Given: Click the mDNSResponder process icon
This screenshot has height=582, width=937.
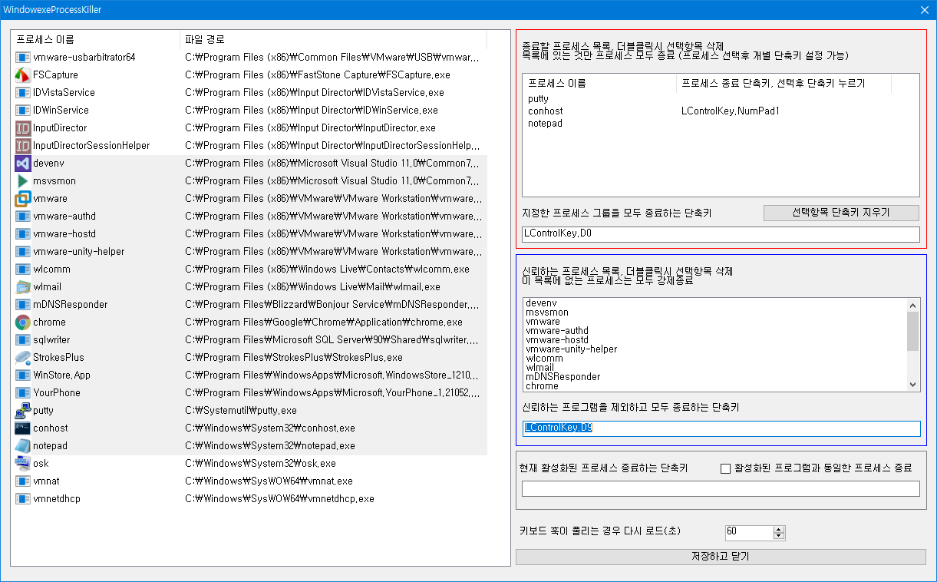Looking at the screenshot, I should pos(22,305).
